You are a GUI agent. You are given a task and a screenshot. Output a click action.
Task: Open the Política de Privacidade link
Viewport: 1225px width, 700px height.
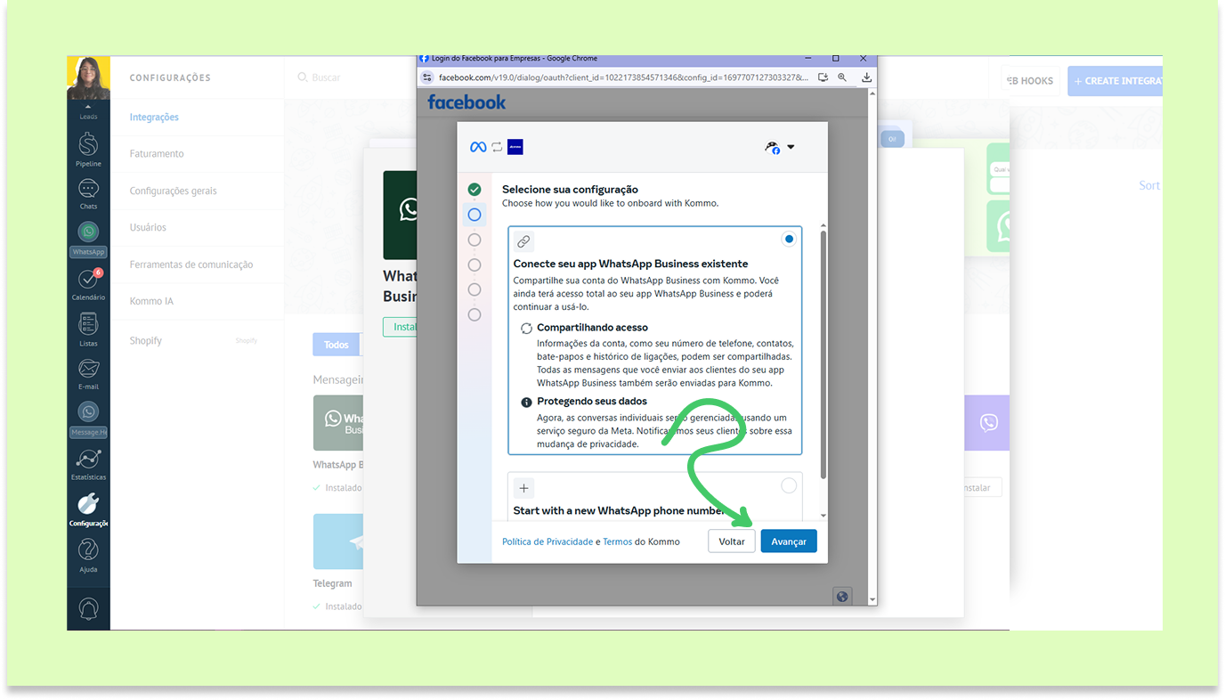coord(548,541)
